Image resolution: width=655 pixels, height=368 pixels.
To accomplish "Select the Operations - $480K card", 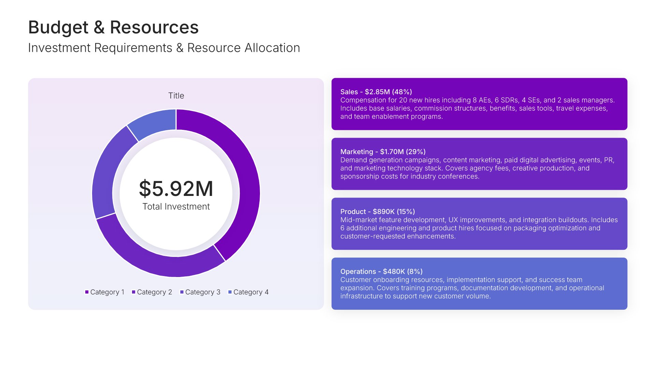I will click(x=479, y=283).
